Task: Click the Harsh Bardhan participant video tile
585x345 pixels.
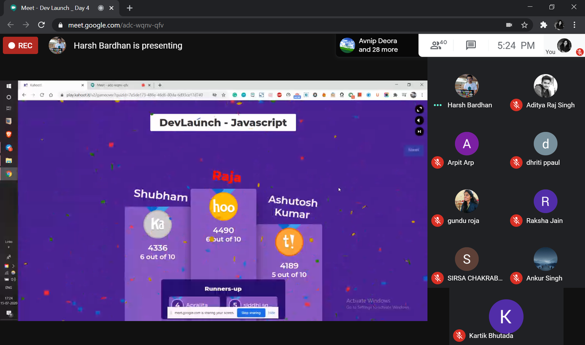Action: [467, 86]
